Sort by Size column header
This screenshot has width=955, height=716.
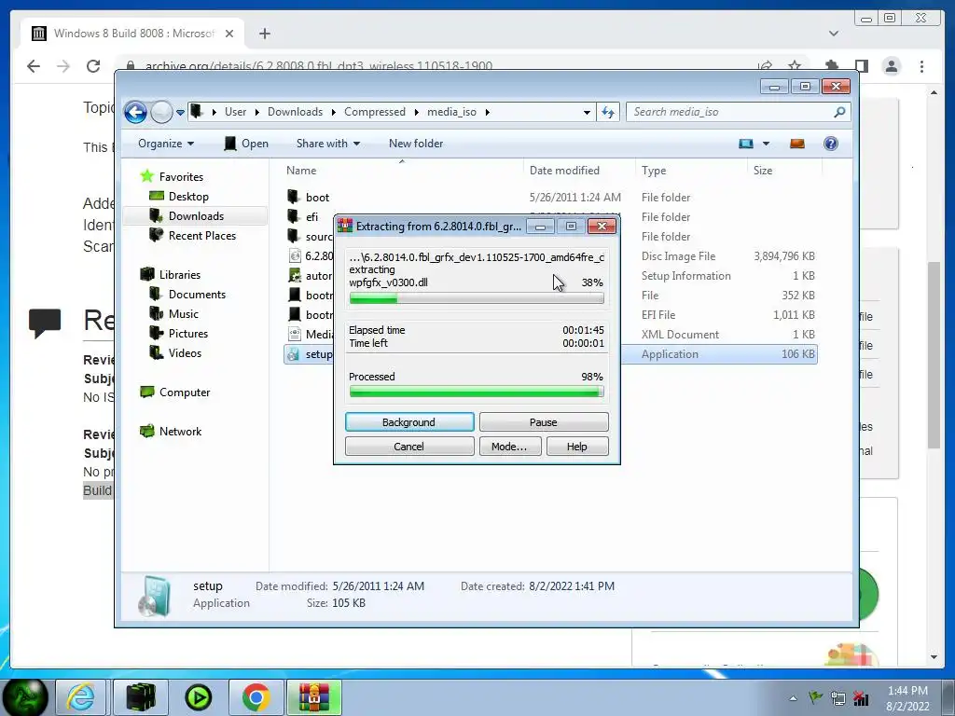click(783, 171)
